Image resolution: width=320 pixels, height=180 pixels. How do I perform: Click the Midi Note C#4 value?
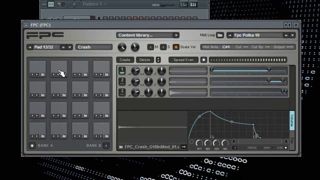point(225,47)
